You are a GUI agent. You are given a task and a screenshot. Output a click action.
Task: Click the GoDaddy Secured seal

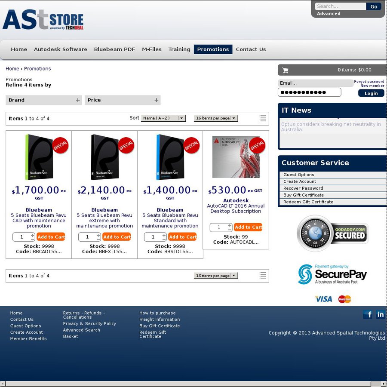(332, 233)
